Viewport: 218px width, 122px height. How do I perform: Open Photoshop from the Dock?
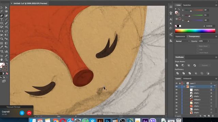point(108,121)
